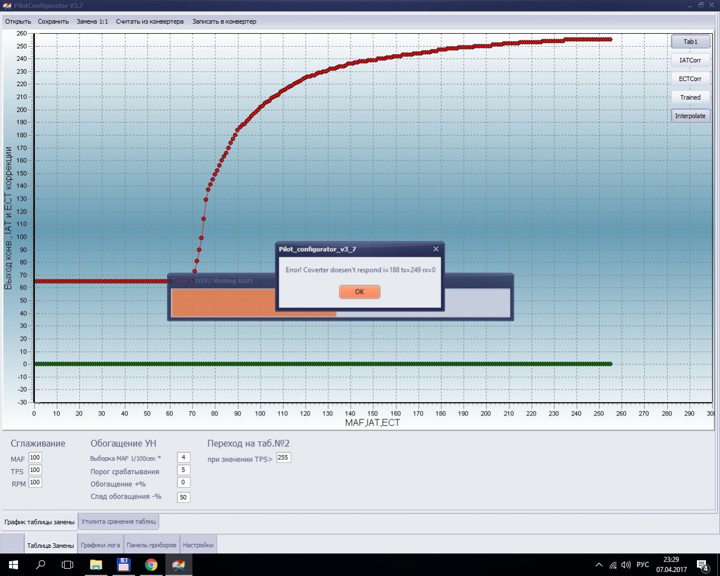
Task: Click the Сглаживание heading
Action: [x=38, y=443]
